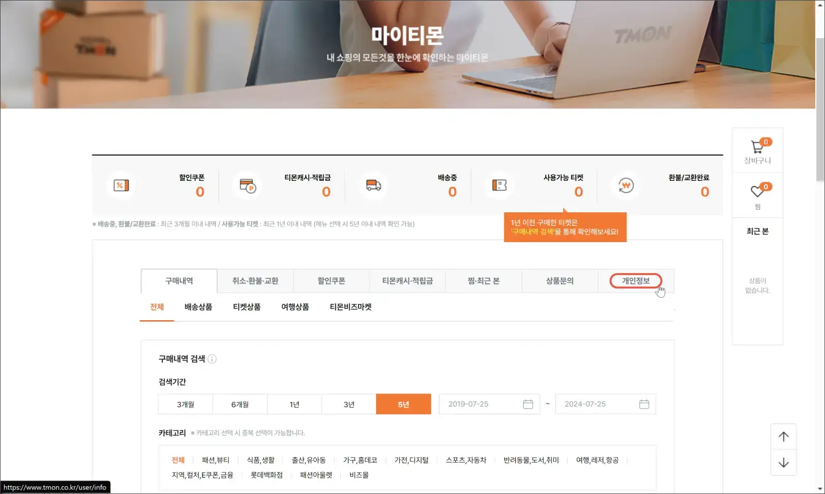
Task: Select the 여행상품 sub-tab
Action: coord(295,307)
